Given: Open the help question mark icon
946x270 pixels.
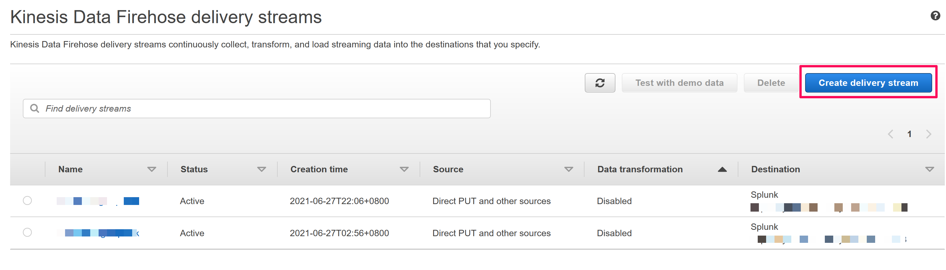Looking at the screenshot, I should [x=935, y=16].
